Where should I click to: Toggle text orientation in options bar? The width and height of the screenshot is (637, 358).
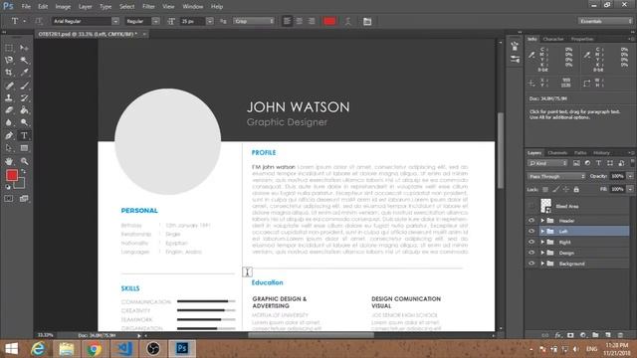click(39, 21)
